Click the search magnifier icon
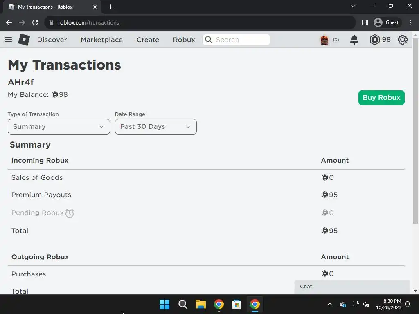 pos(209,40)
